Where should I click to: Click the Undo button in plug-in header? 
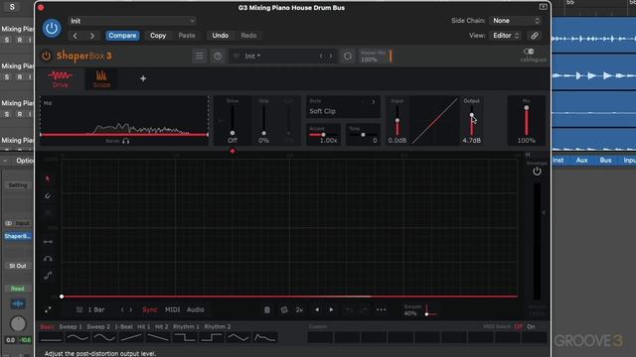tap(221, 36)
